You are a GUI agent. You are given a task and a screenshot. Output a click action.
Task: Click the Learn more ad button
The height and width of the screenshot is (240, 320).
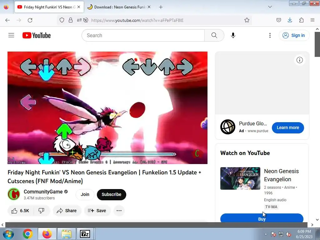pyautogui.click(x=288, y=127)
